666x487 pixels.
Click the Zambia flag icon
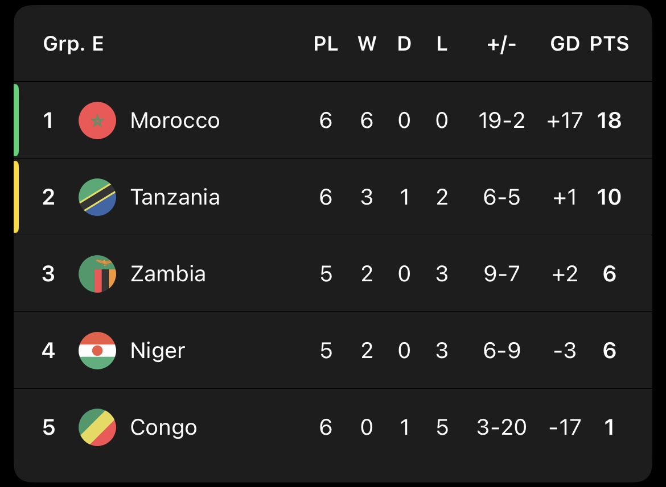click(97, 274)
